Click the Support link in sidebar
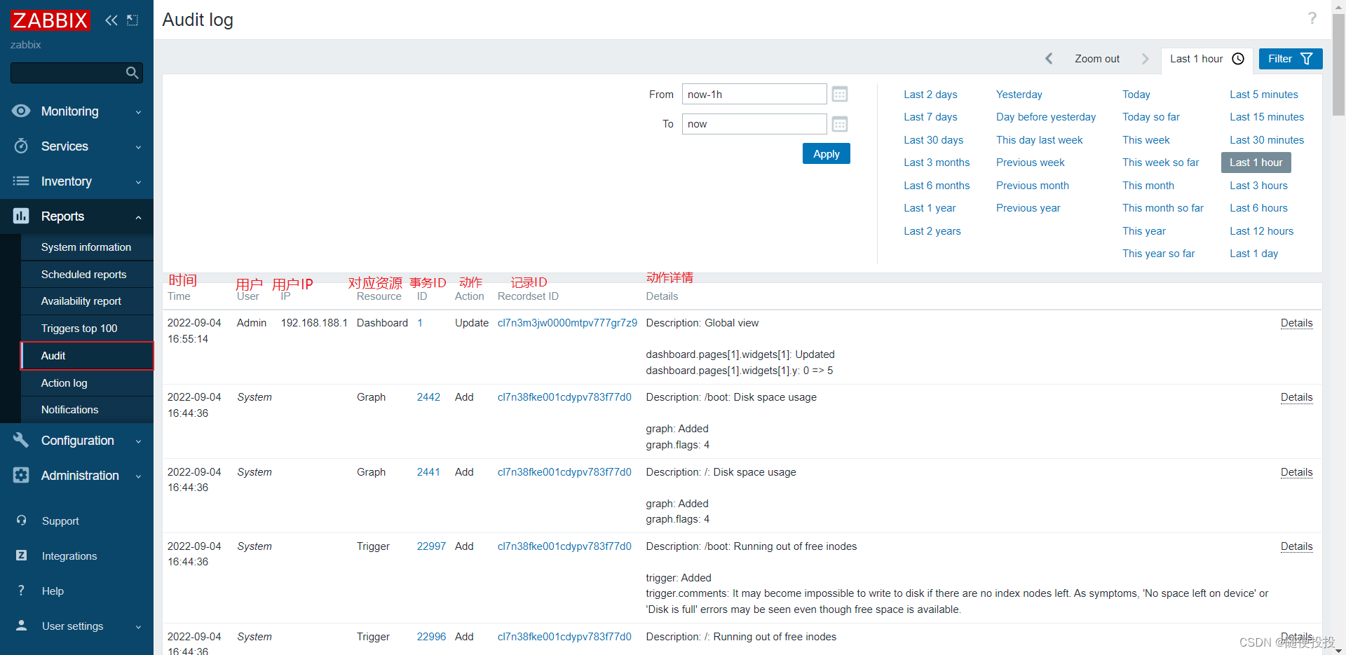Image resolution: width=1346 pixels, height=655 pixels. (60, 521)
